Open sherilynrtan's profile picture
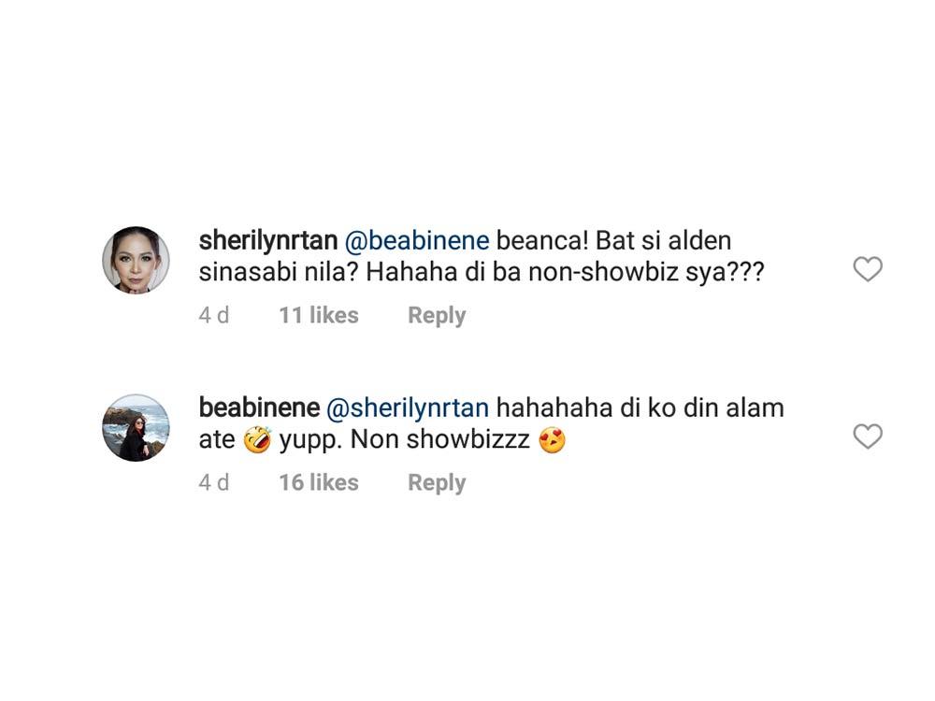This screenshot has width=935, height=701. tap(136, 260)
